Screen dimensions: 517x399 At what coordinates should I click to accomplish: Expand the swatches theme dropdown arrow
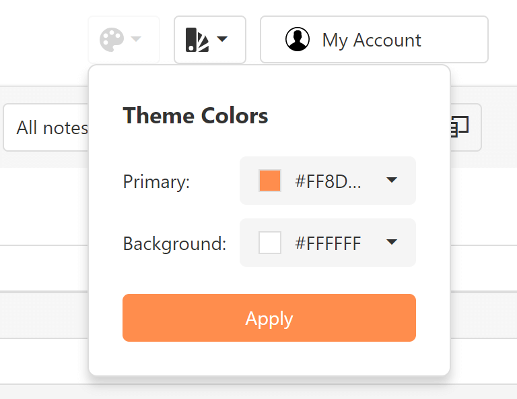(222, 40)
